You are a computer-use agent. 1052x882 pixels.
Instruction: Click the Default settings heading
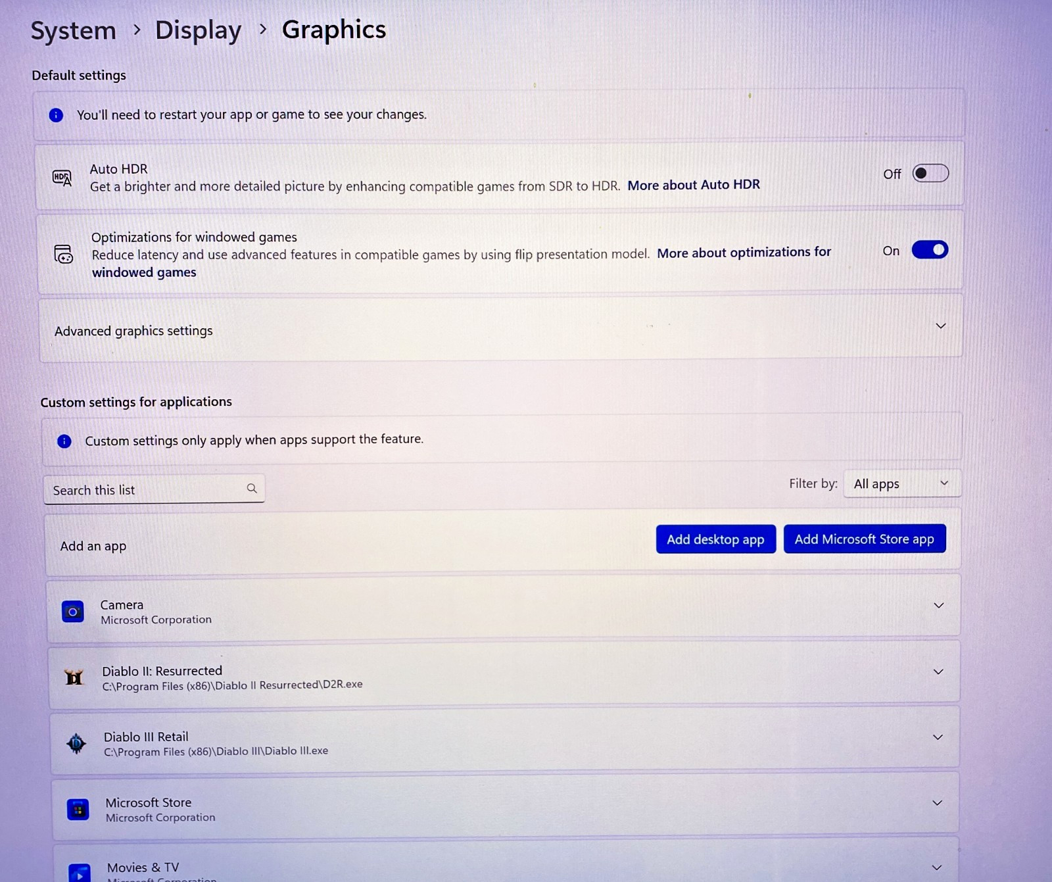point(79,76)
